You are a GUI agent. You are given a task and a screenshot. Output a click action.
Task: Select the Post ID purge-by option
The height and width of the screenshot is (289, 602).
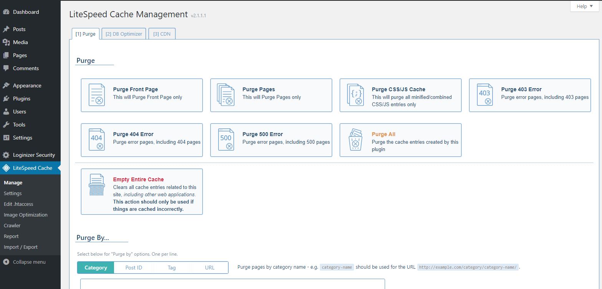(134, 268)
